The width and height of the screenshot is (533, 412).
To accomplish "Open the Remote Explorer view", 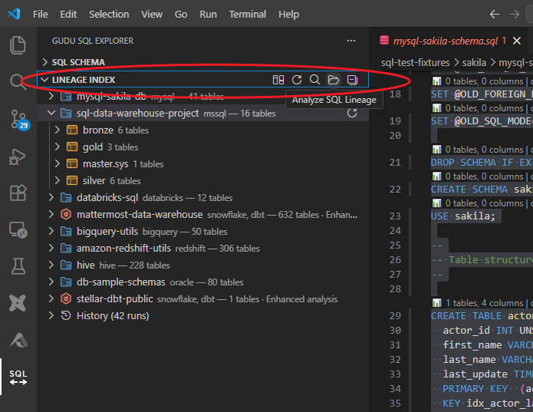I will coord(18,230).
